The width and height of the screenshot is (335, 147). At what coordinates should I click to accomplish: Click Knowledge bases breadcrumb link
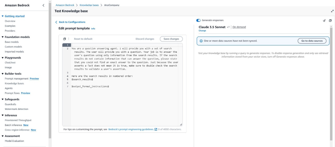coord(89,5)
